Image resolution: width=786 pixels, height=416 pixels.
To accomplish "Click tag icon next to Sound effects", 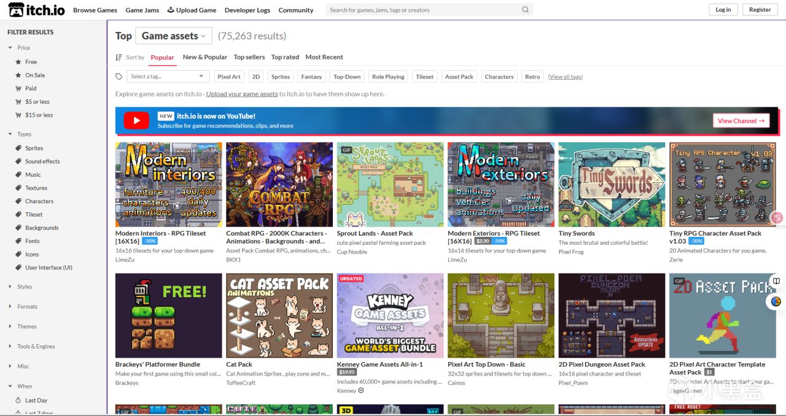I will (18, 161).
